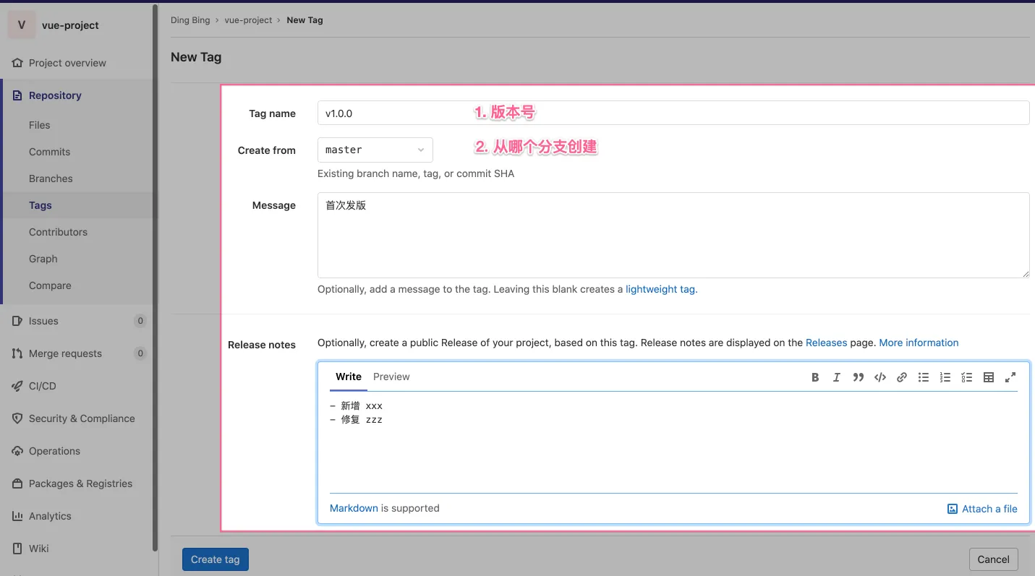
Task: Open the Markdown help link
Action: point(354,508)
